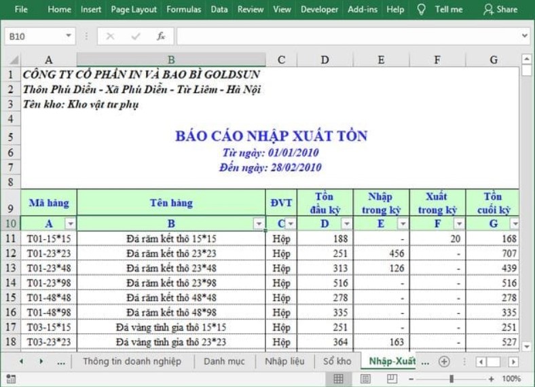Open the Help tab
The height and width of the screenshot is (387, 535).
395,10
